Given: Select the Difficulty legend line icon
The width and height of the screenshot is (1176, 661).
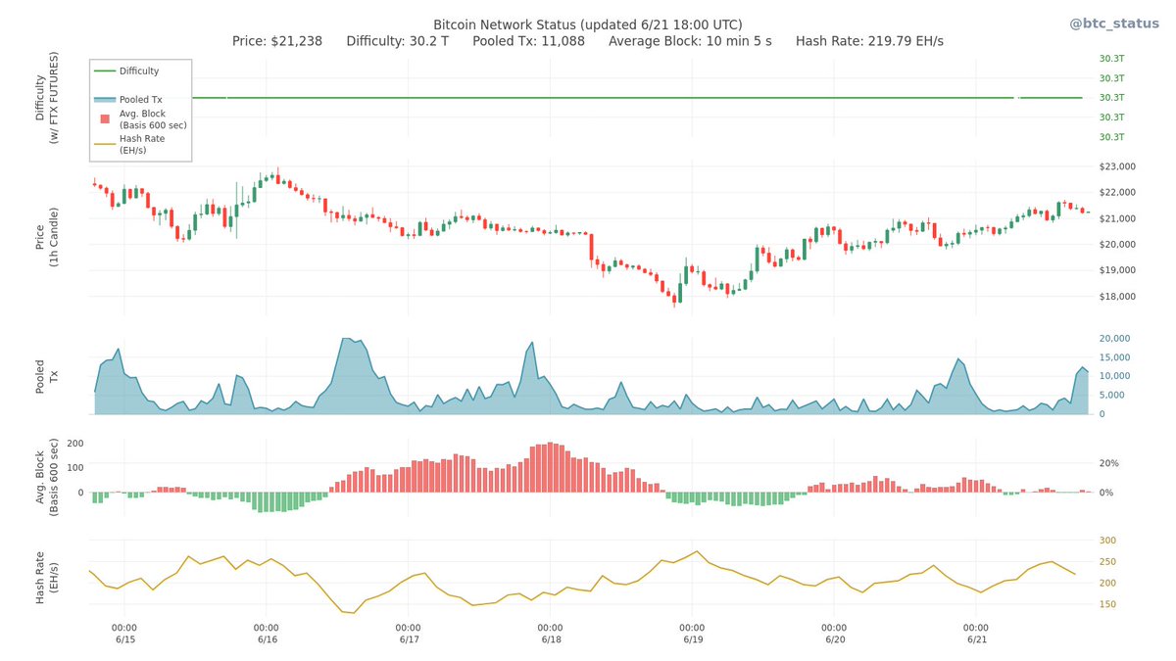Looking at the screenshot, I should [x=103, y=71].
